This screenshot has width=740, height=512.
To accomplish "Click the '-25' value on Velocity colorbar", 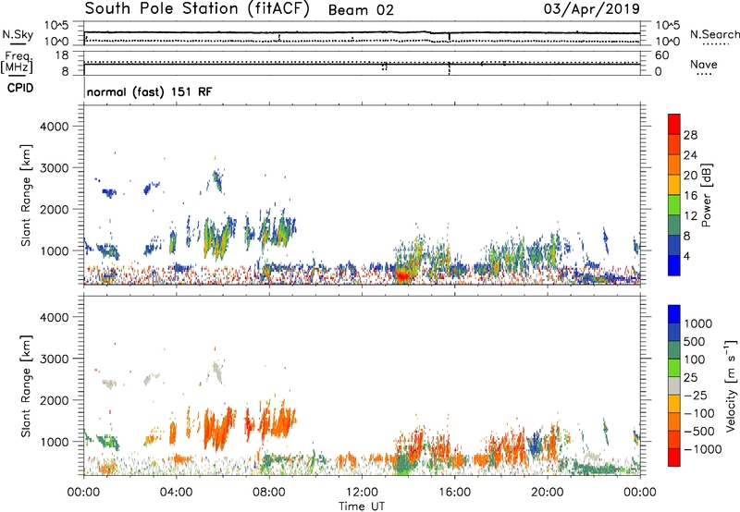I will [696, 396].
